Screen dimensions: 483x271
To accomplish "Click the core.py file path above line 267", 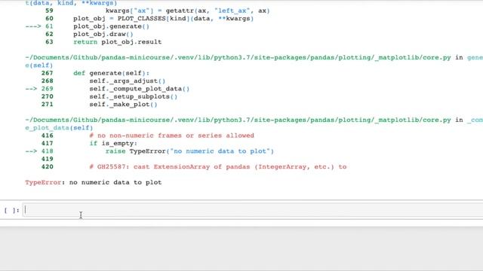I will click(238, 57).
